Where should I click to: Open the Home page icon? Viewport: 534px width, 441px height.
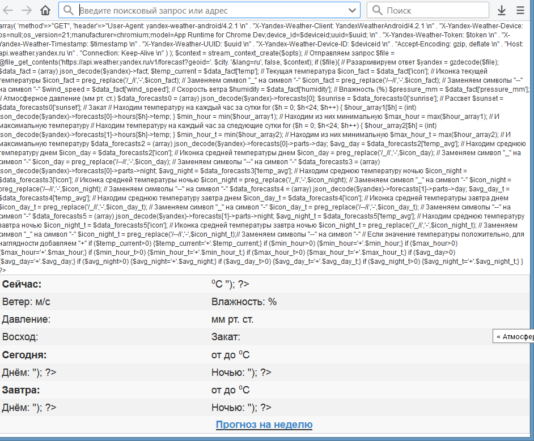tap(45, 11)
